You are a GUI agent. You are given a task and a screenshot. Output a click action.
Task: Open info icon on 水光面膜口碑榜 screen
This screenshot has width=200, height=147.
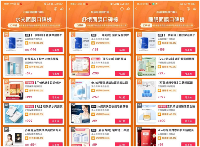[55, 9]
